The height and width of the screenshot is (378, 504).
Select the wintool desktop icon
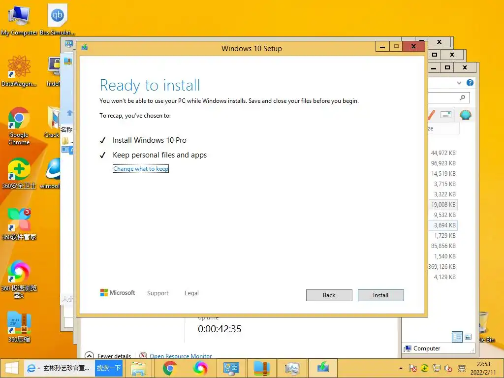coord(51,173)
